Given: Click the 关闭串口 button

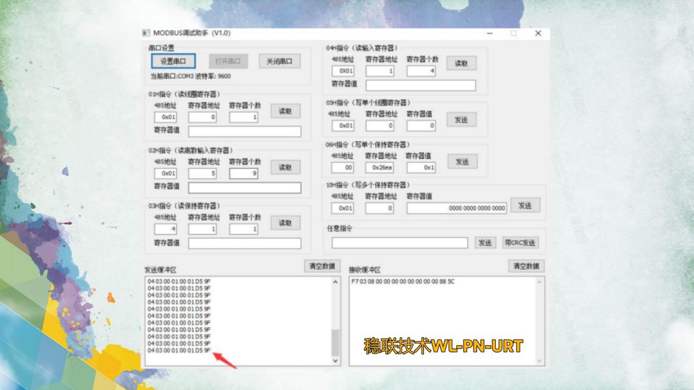Looking at the screenshot, I should pos(279,61).
